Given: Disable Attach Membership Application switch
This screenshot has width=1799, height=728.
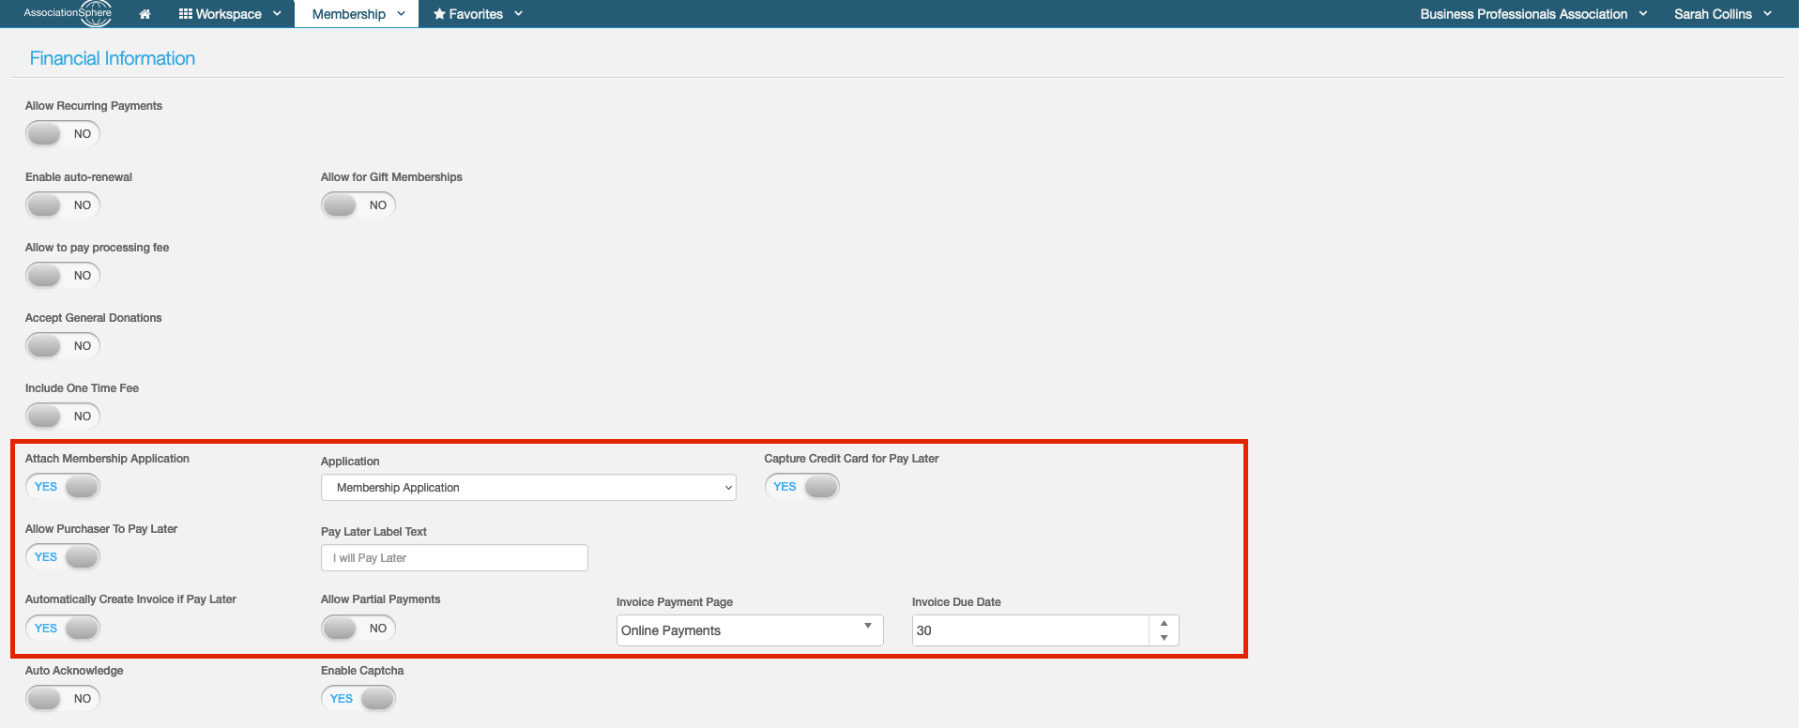Looking at the screenshot, I should click(63, 487).
